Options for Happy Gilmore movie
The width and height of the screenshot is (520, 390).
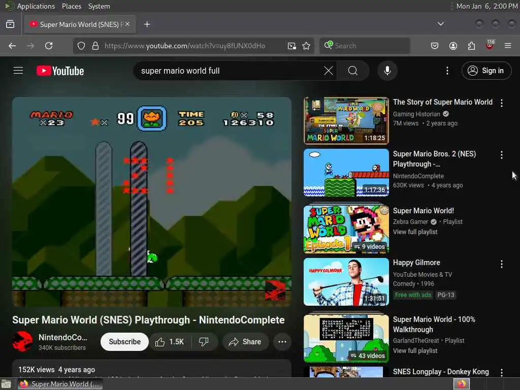click(502, 264)
